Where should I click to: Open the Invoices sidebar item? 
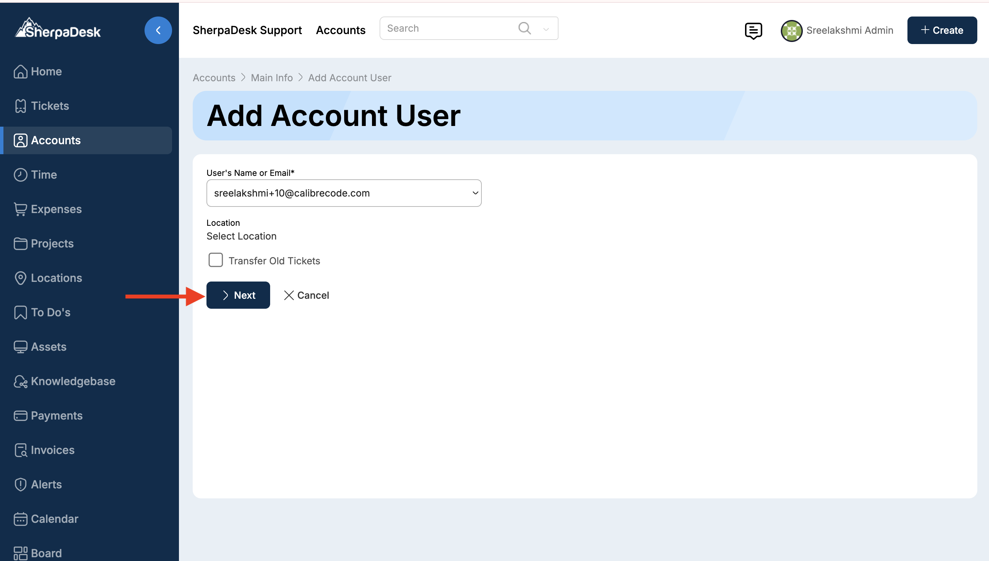pyautogui.click(x=52, y=449)
